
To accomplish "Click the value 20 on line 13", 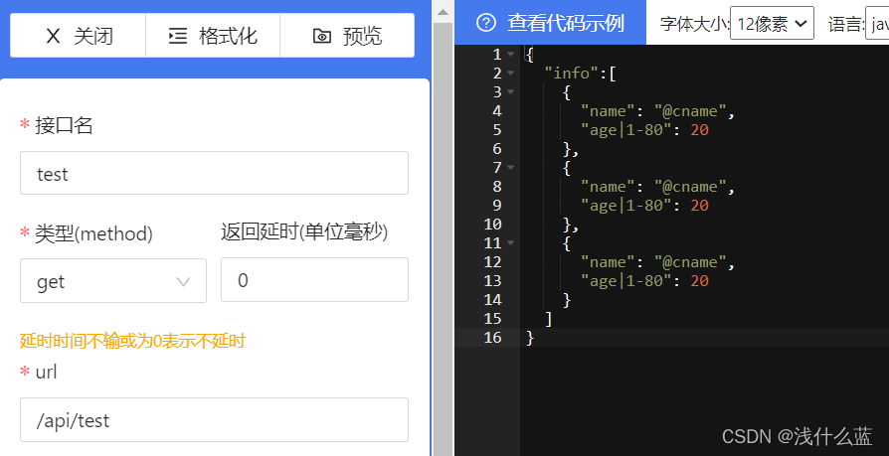I will click(700, 281).
